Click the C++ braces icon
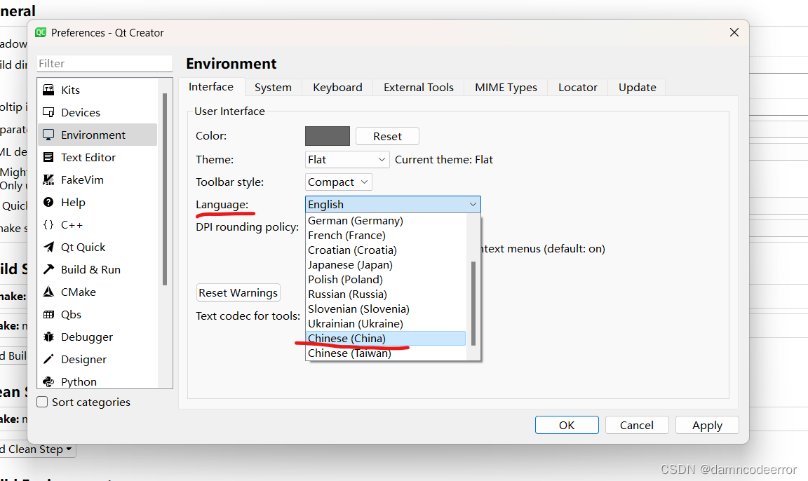The width and height of the screenshot is (808, 481). point(48,224)
